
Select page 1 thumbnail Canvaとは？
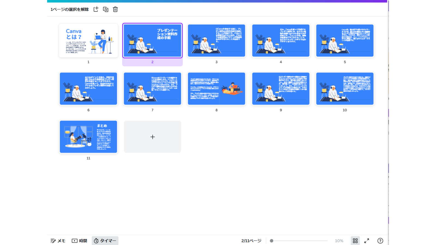coord(88,40)
